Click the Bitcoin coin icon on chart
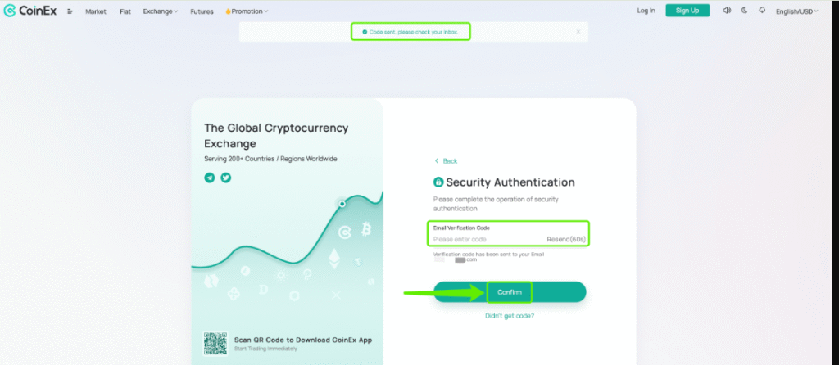The image size is (839, 365). pos(366,230)
